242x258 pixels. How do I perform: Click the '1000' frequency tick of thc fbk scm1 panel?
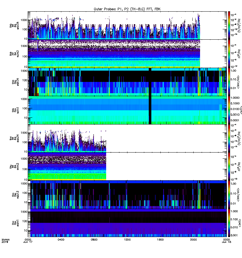pyautogui.click(x=24, y=212)
